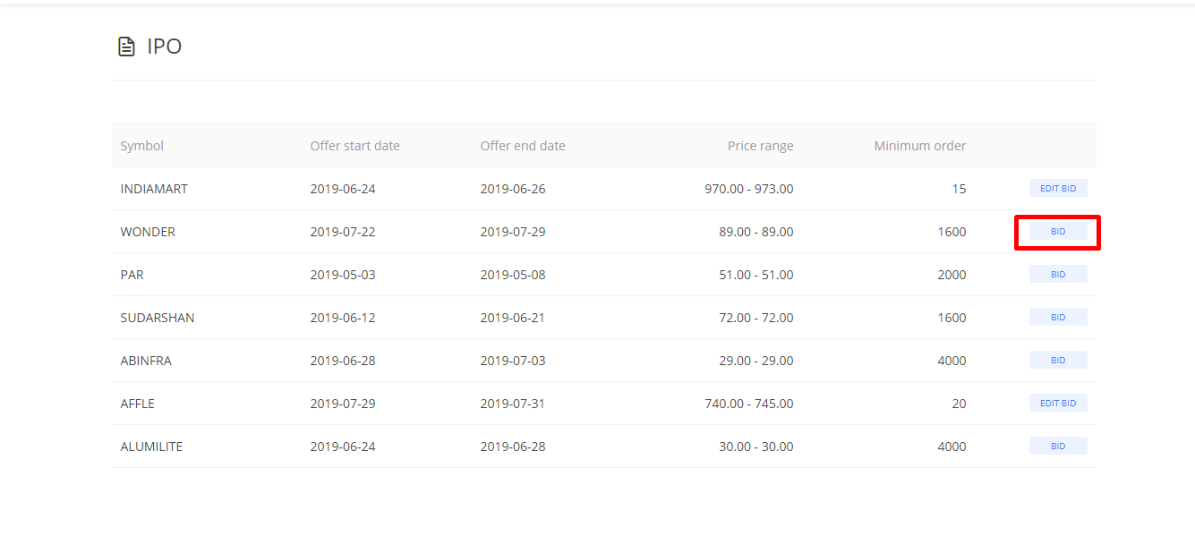
Task: Click the Symbol column header
Action: 142,146
